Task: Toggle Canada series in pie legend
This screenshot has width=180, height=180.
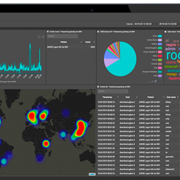Action: click(x=156, y=64)
